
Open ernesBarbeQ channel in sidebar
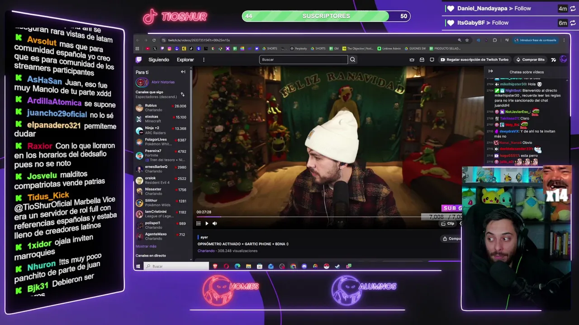pos(161,169)
